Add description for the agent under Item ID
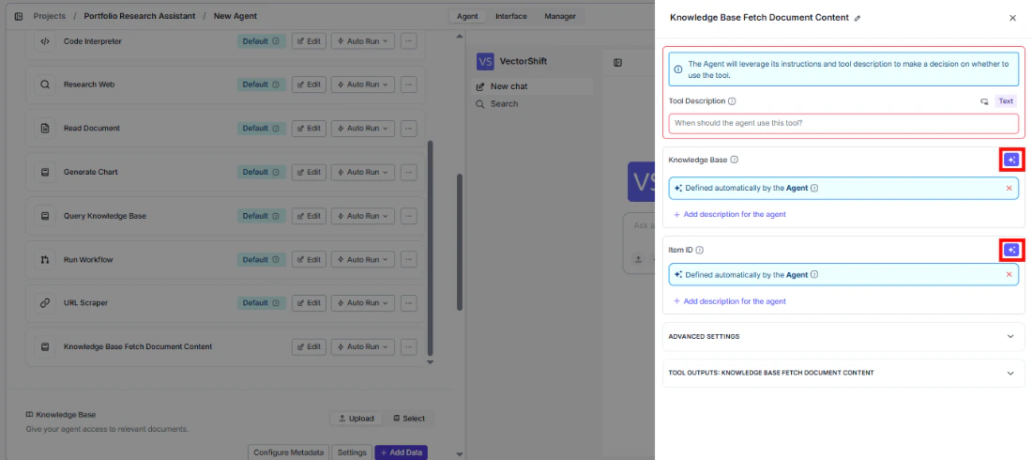The height and width of the screenshot is (460, 1032). pyautogui.click(x=729, y=301)
